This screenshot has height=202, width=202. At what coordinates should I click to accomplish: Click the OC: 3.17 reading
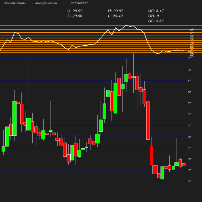pyautogui.click(x=156, y=11)
